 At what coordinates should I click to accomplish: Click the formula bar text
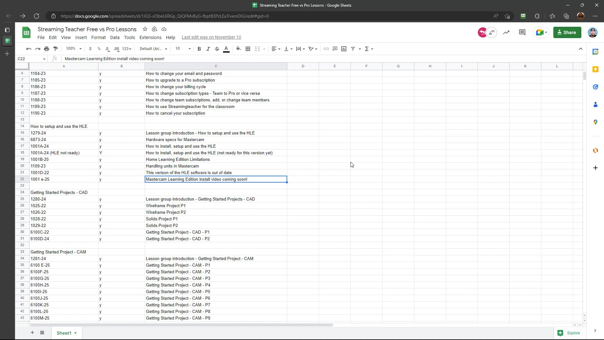pos(115,59)
